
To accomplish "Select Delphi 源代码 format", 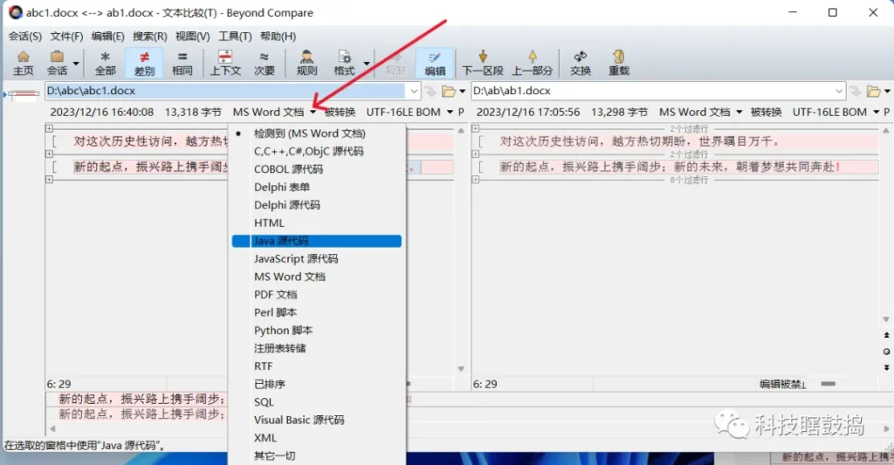I will (x=317, y=205).
